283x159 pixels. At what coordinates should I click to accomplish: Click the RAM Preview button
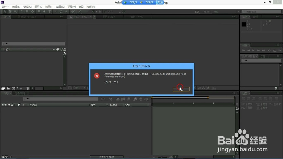[280, 50]
